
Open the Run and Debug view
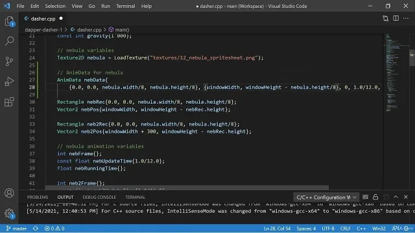[x=9, y=82]
